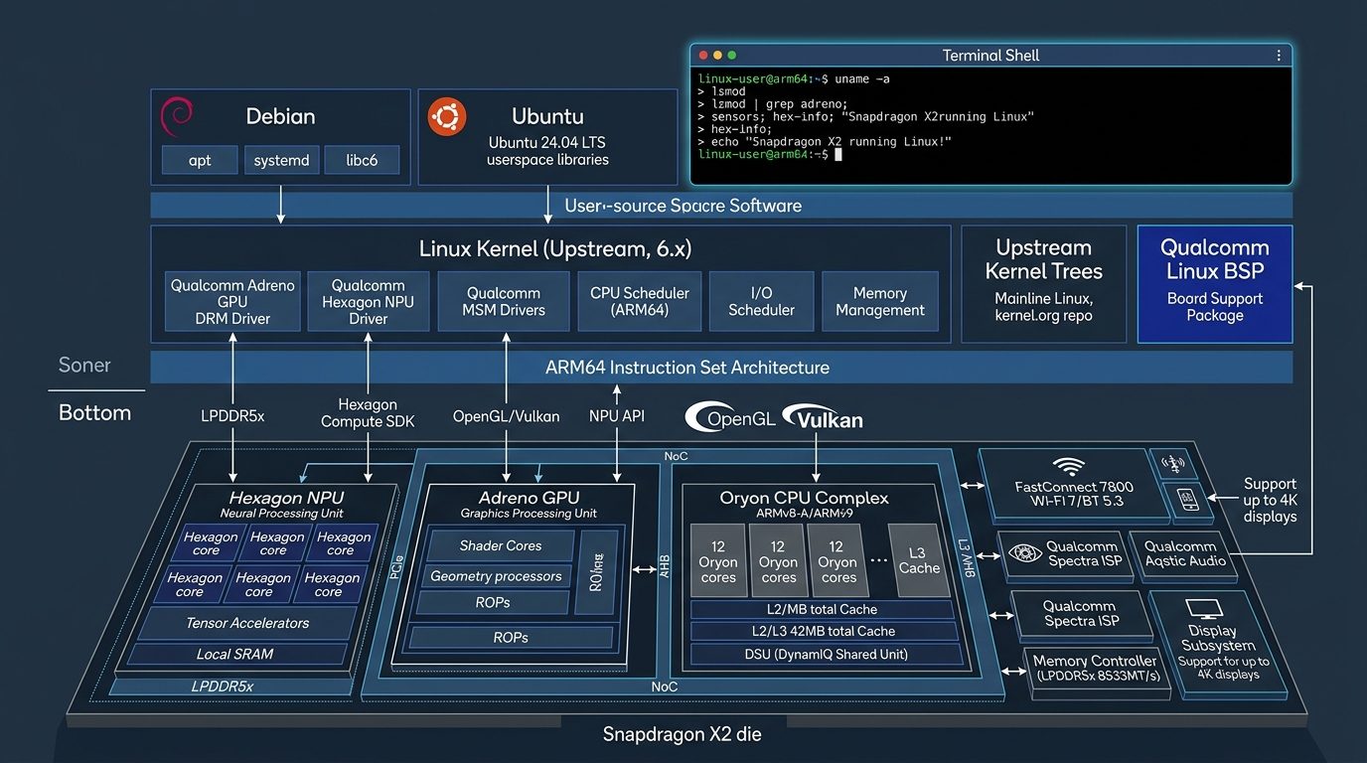This screenshot has height=763, width=1367.
Task: Click the ARM64 Instruction Set Architecture bar
Action: tap(721, 367)
